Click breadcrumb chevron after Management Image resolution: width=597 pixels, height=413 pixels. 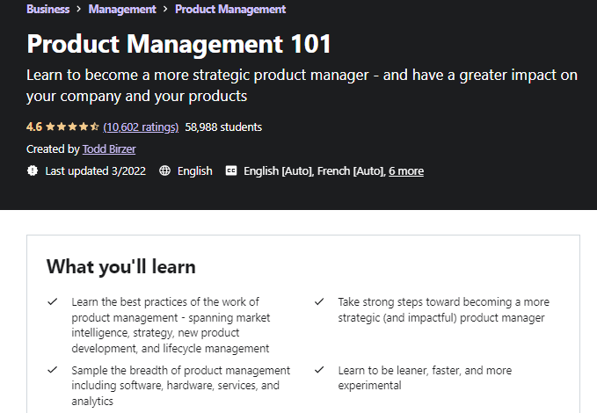tap(165, 10)
